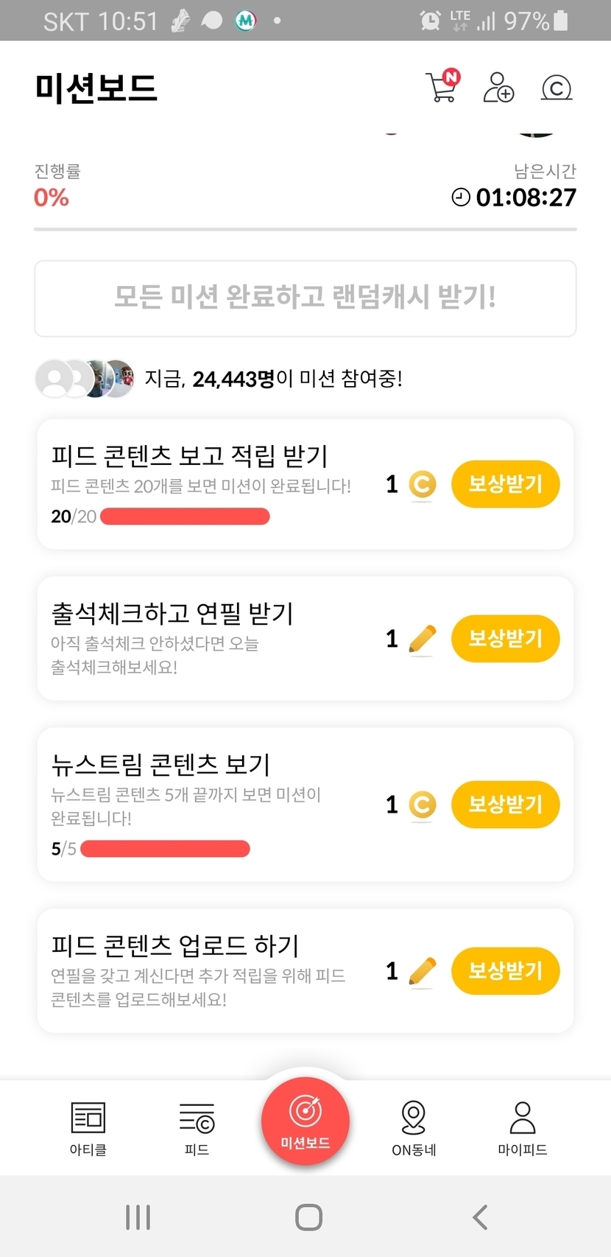
Task: Click the 5/5 뉴스트림 progress bar
Action: (x=165, y=849)
